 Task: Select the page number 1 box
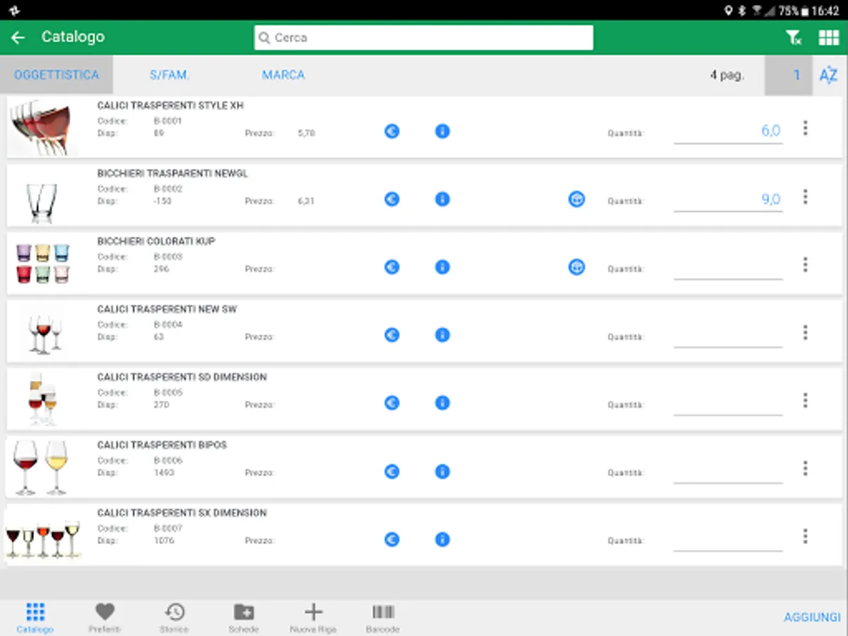tap(789, 75)
